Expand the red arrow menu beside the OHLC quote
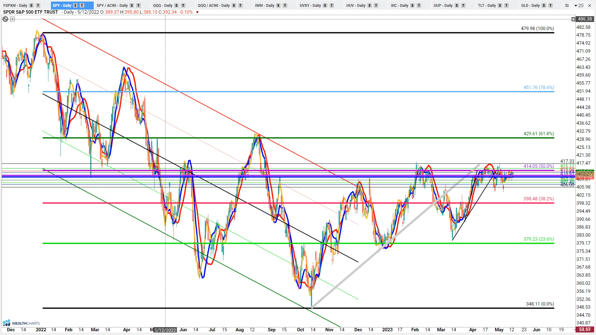 tap(197, 12)
